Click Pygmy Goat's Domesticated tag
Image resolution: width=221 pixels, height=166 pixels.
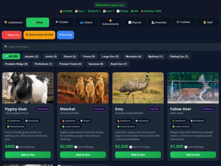pos(16,127)
